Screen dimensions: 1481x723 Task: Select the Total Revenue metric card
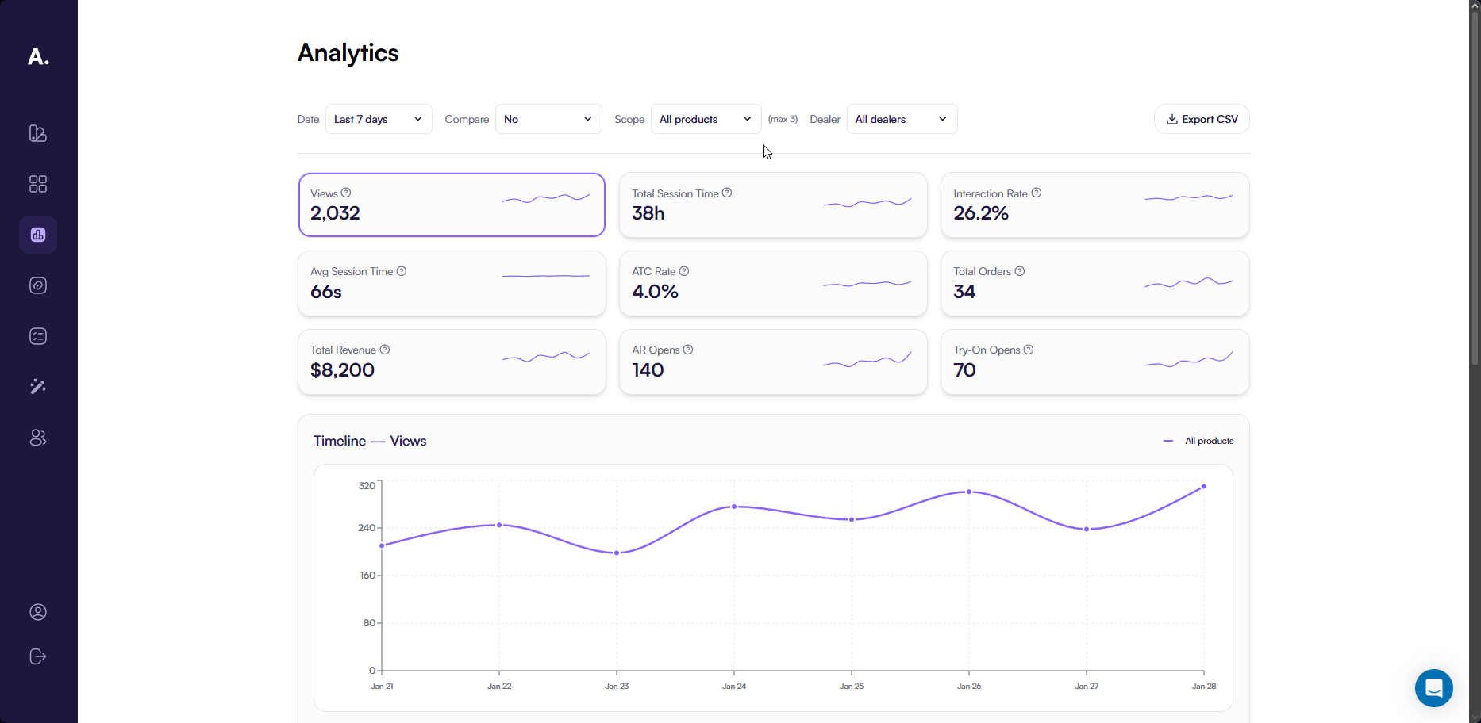coord(452,362)
